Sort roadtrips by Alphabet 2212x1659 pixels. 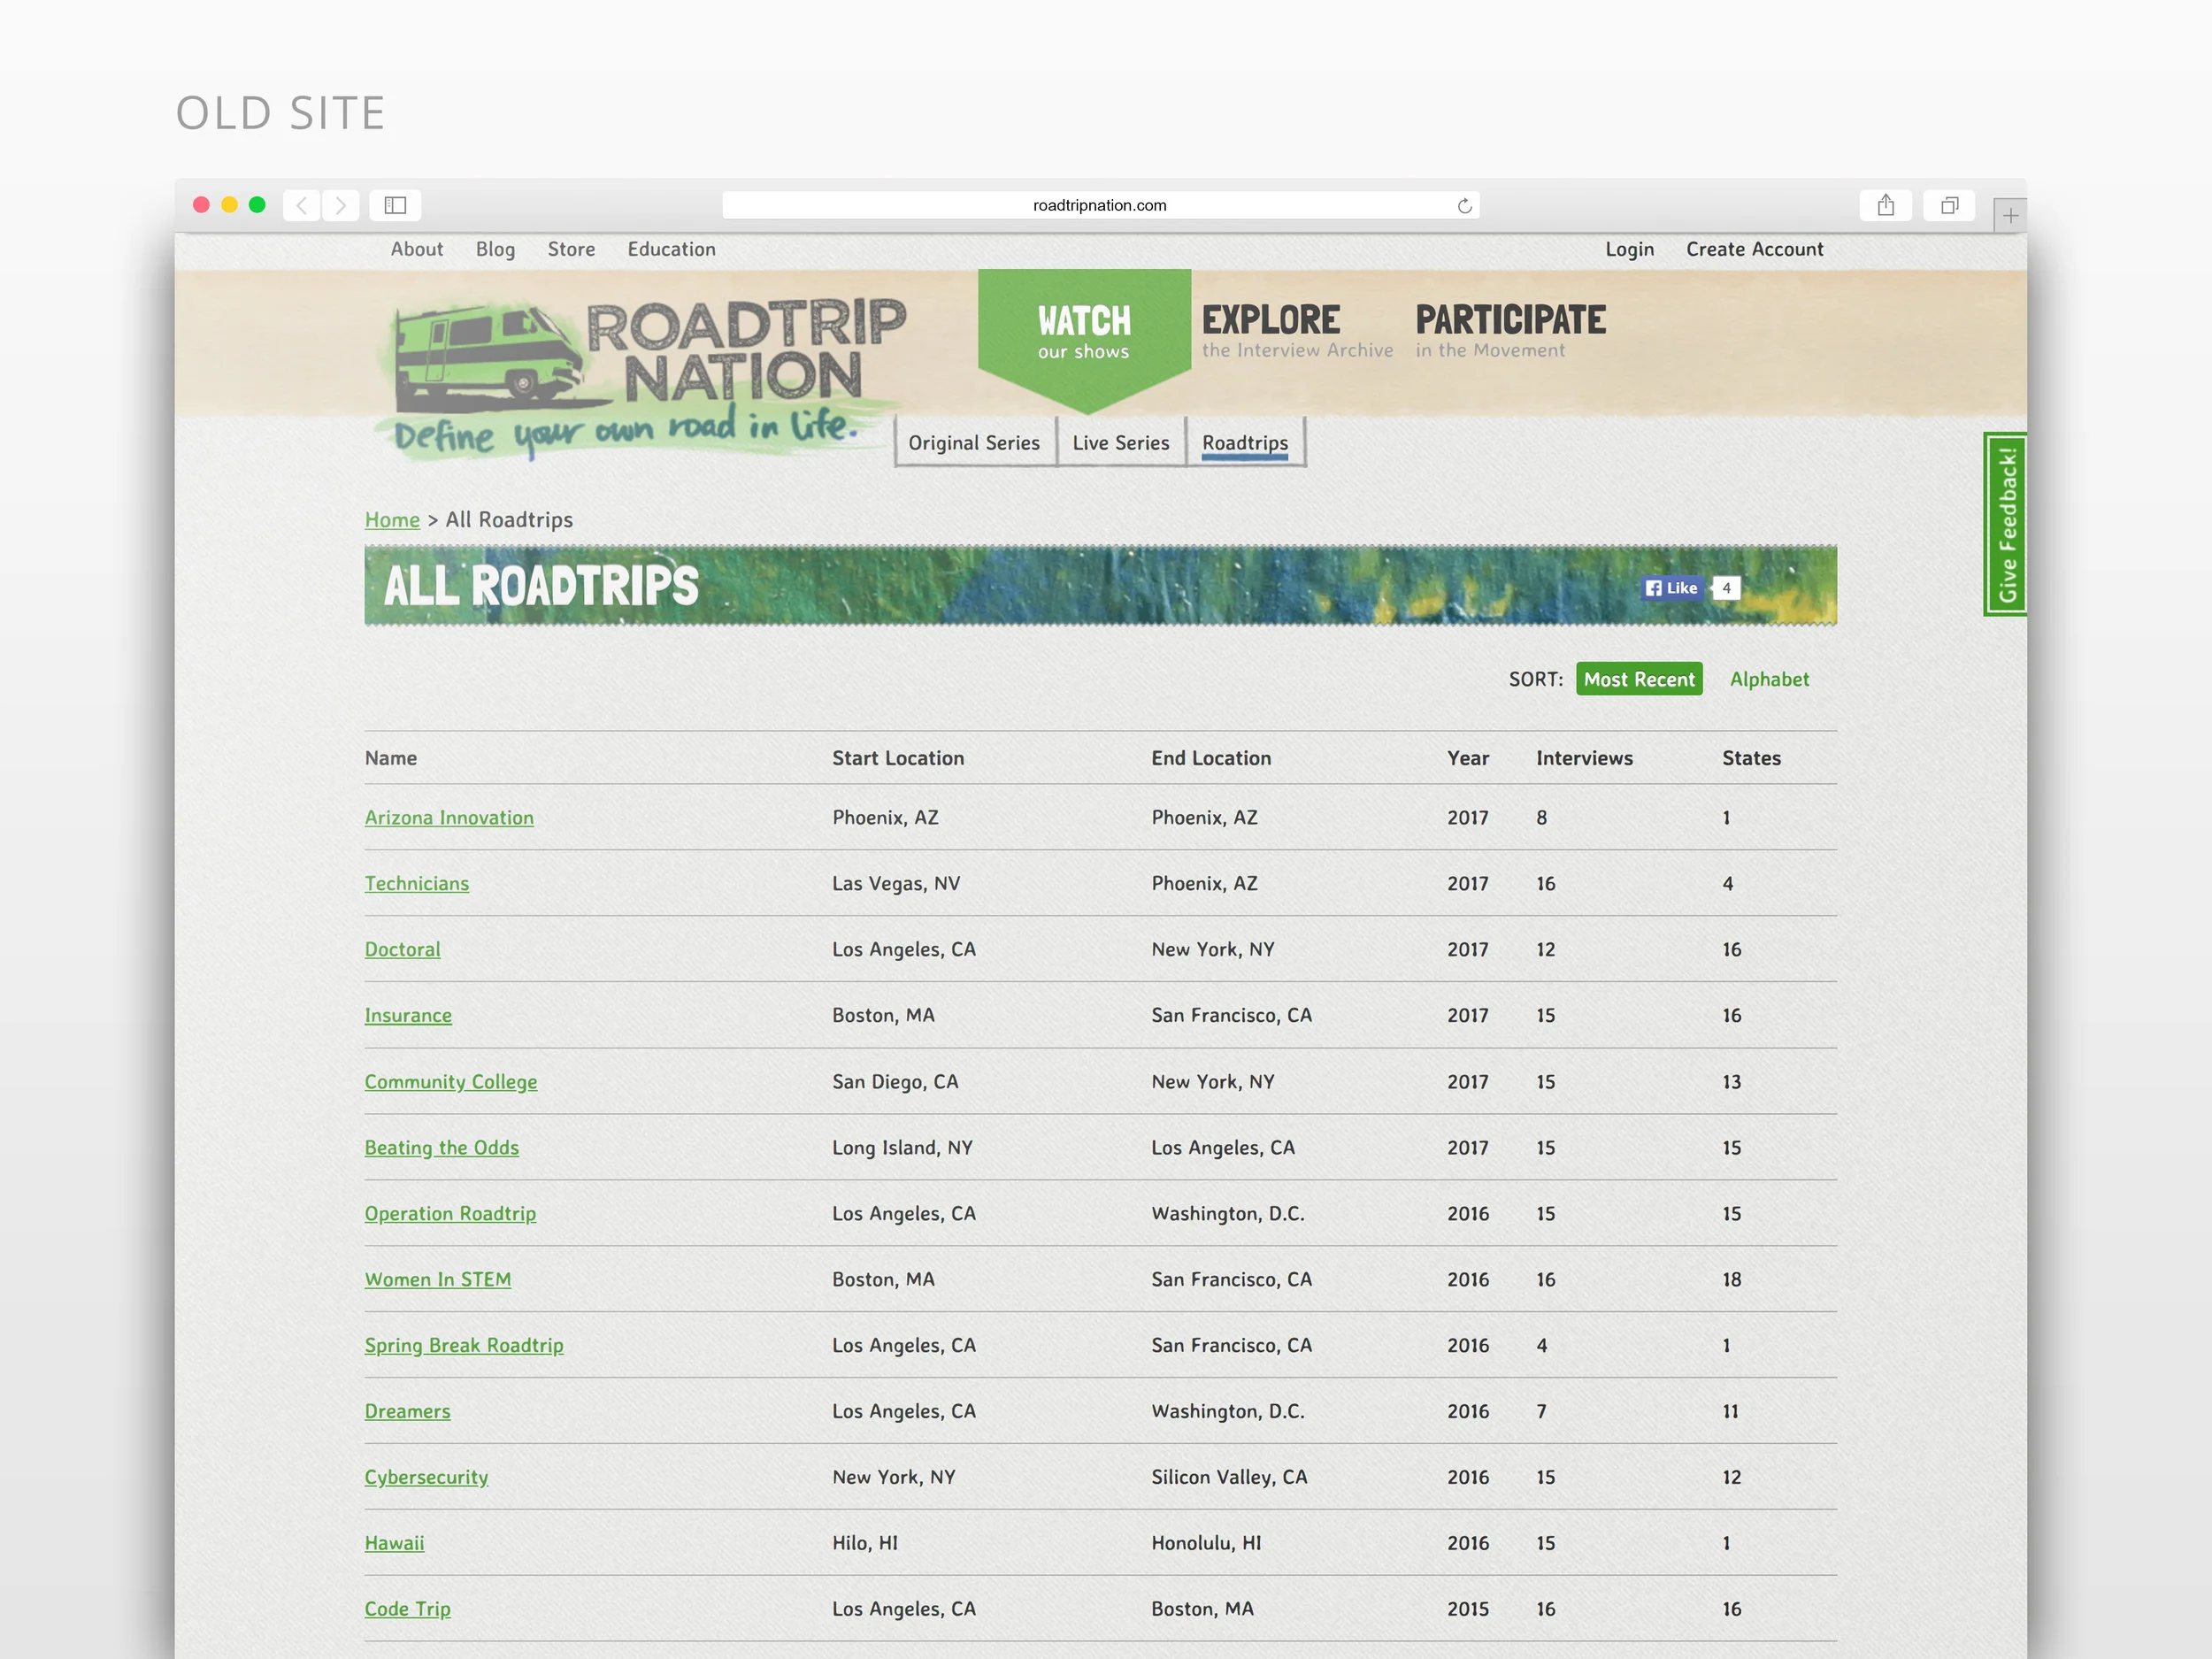click(x=1768, y=679)
